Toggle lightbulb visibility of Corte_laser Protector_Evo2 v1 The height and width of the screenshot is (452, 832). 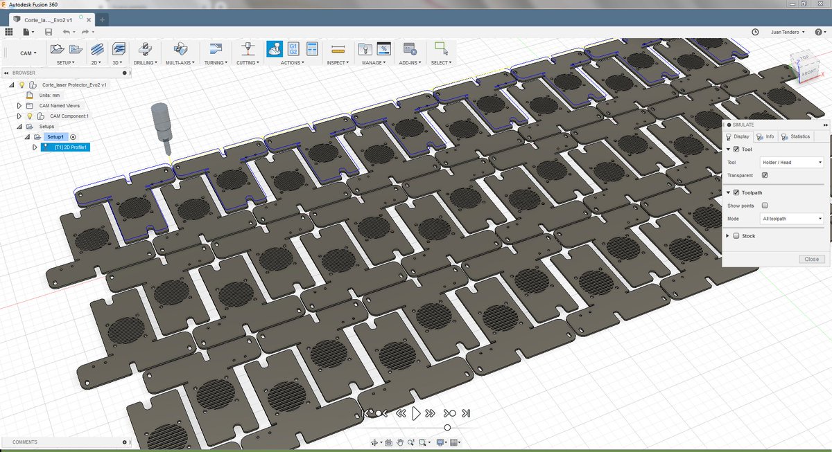[21, 84]
